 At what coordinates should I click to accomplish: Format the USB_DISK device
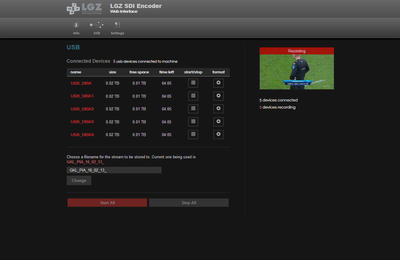(219, 83)
